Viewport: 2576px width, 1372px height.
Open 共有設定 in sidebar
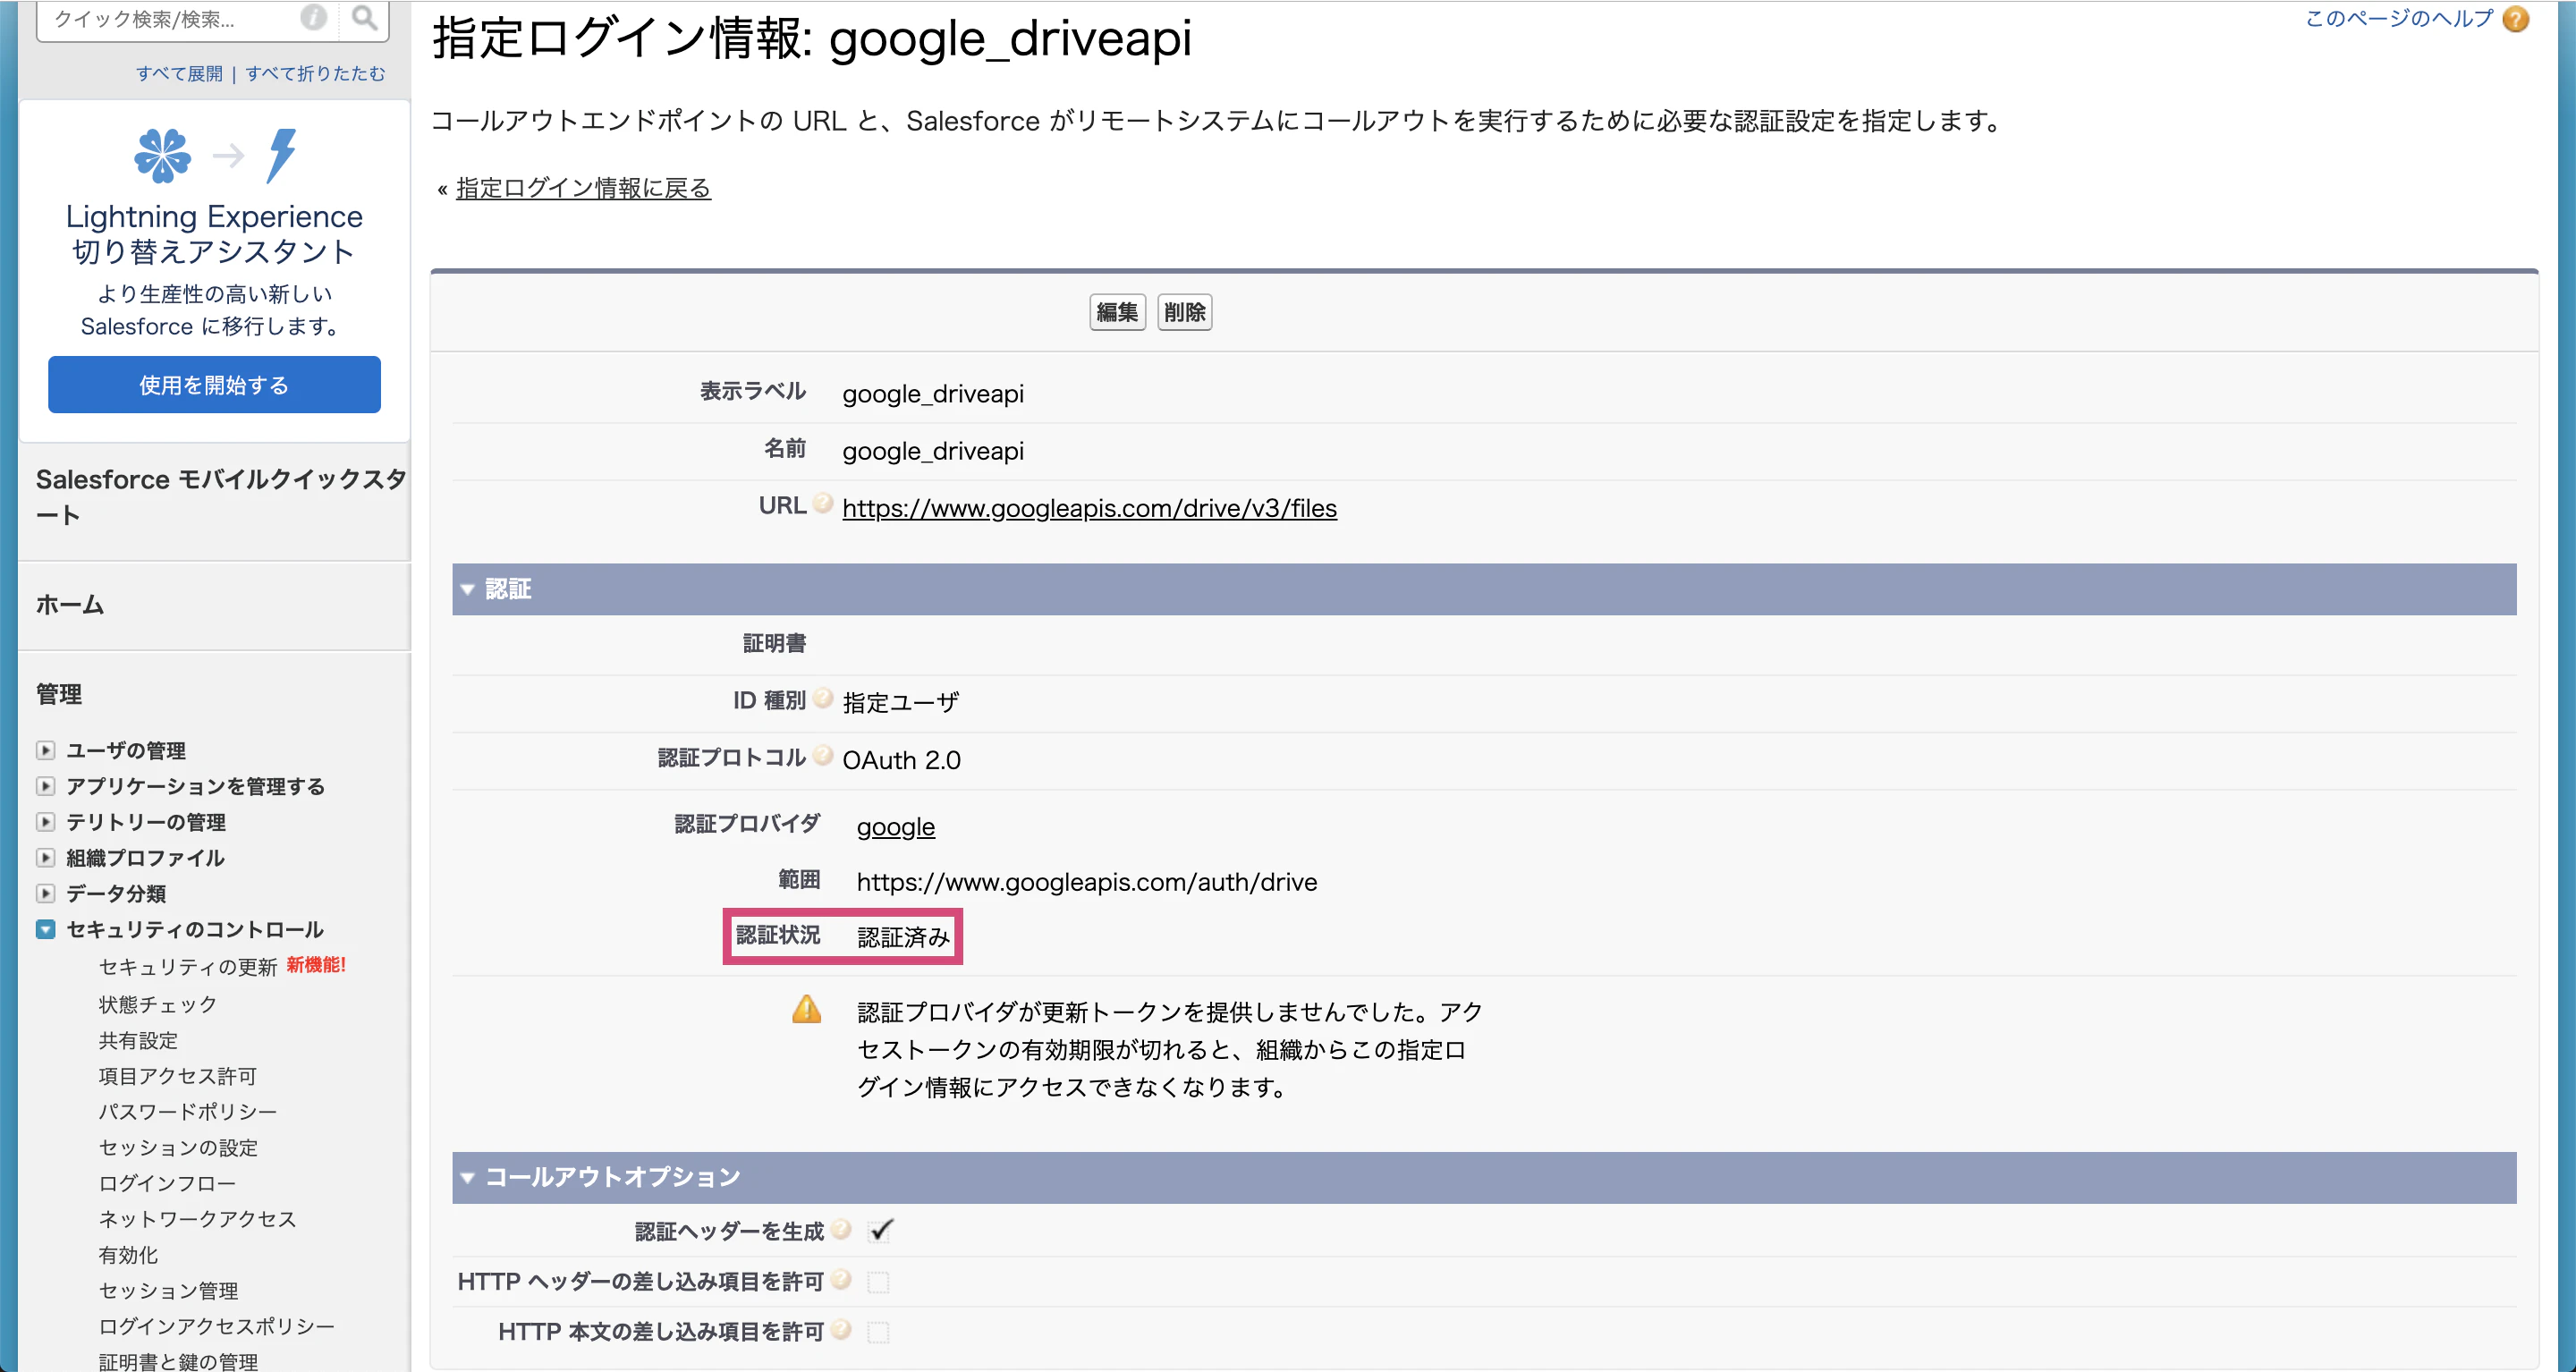click(x=138, y=1040)
